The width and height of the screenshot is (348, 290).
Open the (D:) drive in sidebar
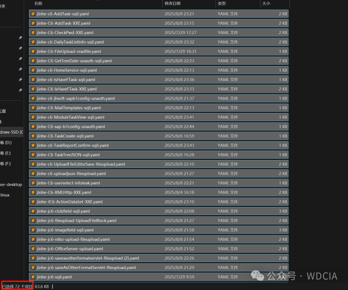tap(6, 143)
